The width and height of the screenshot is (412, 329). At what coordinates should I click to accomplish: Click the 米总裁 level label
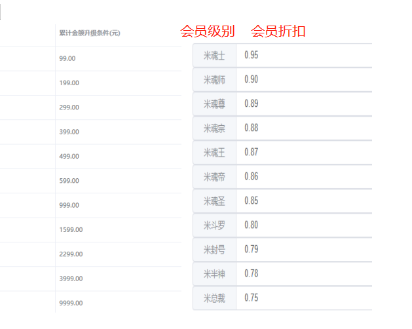point(214,298)
